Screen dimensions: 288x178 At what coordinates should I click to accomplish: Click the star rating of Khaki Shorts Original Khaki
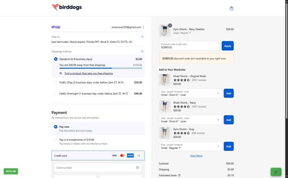(x=181, y=80)
